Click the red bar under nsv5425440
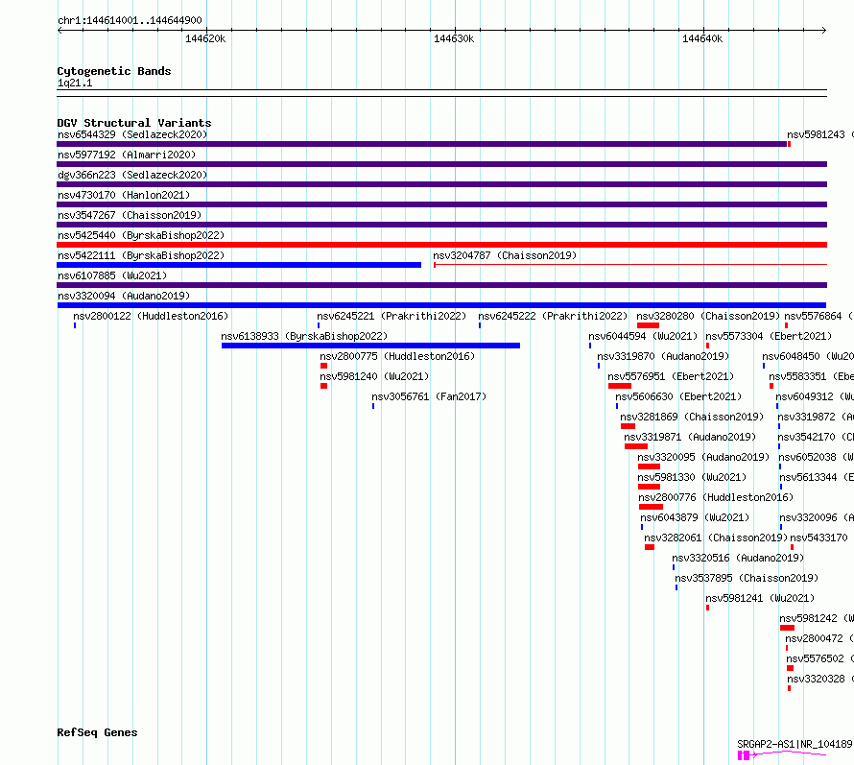The width and height of the screenshot is (854, 765). [441, 245]
